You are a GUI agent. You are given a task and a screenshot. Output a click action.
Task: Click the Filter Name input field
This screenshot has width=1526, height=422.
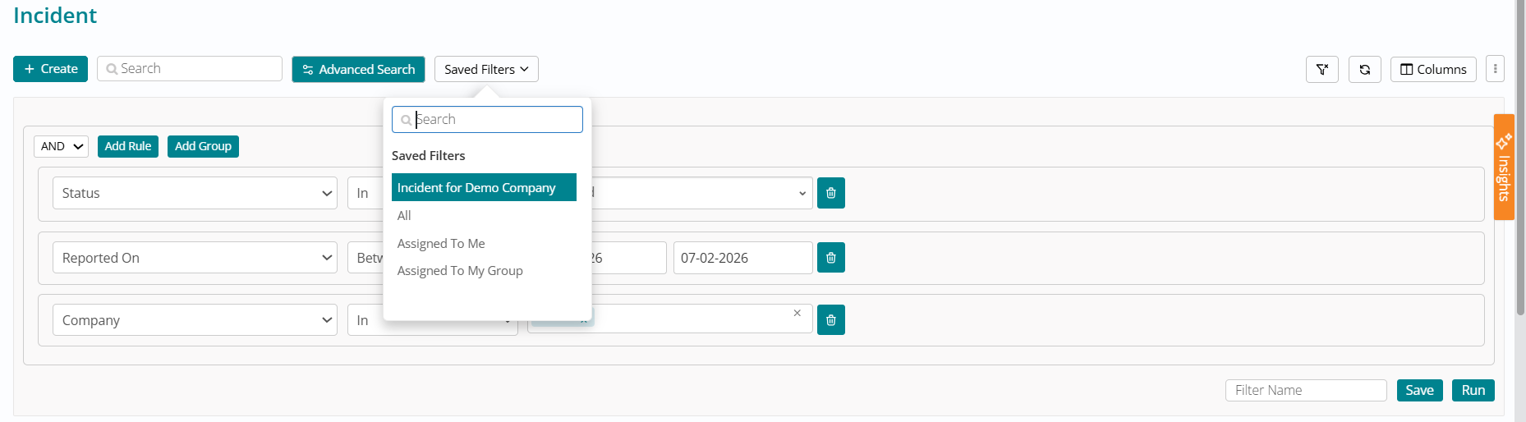click(1305, 390)
